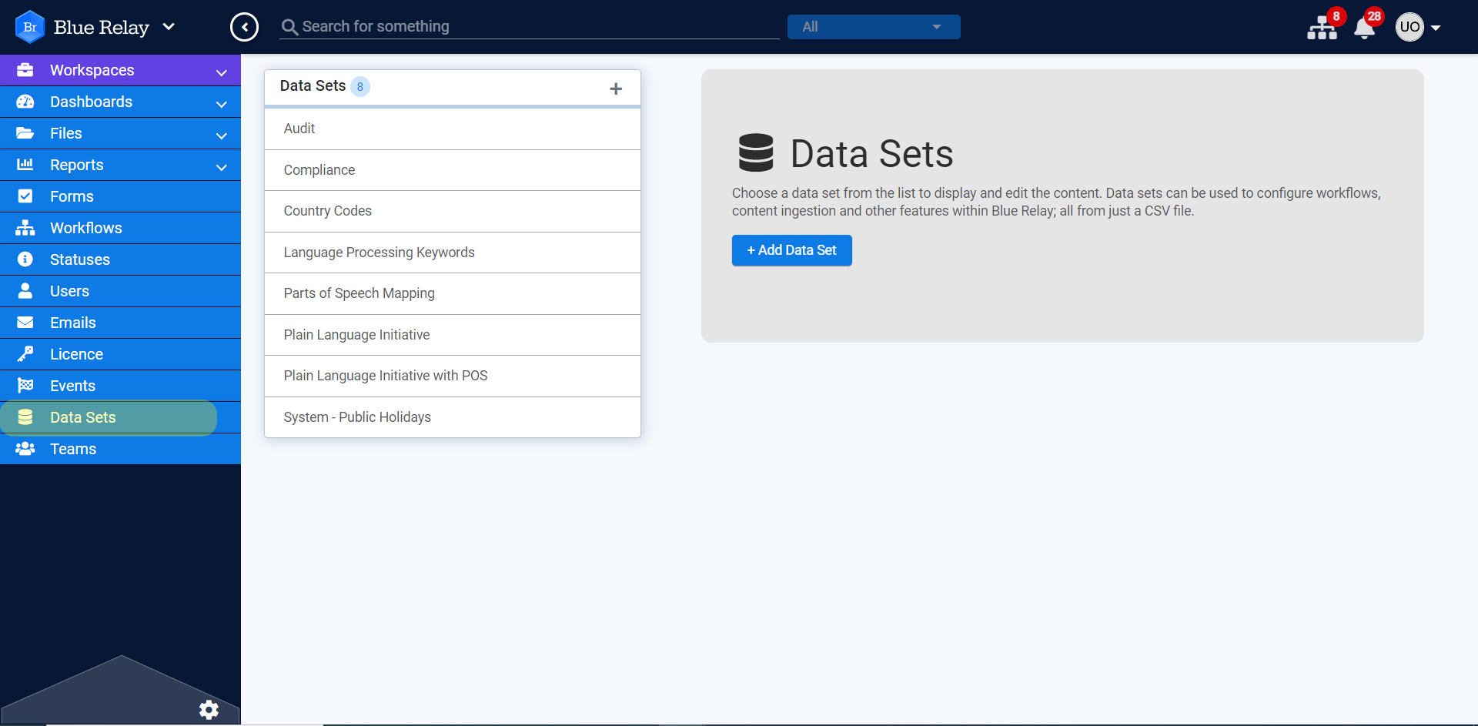1478x726 pixels.
Task: Click the large Data Sets database icon
Action: [x=756, y=152]
